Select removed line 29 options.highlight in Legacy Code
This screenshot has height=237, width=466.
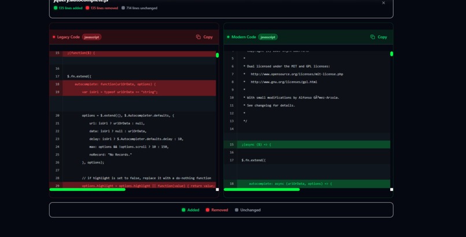coord(132,186)
